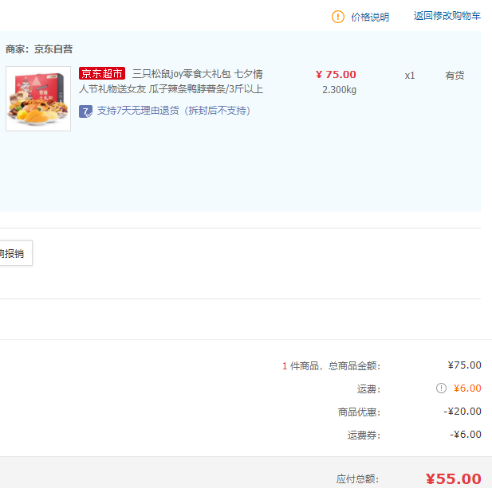
Task: Open the 三只松鼠 gift pack product title
Action: click(171, 81)
